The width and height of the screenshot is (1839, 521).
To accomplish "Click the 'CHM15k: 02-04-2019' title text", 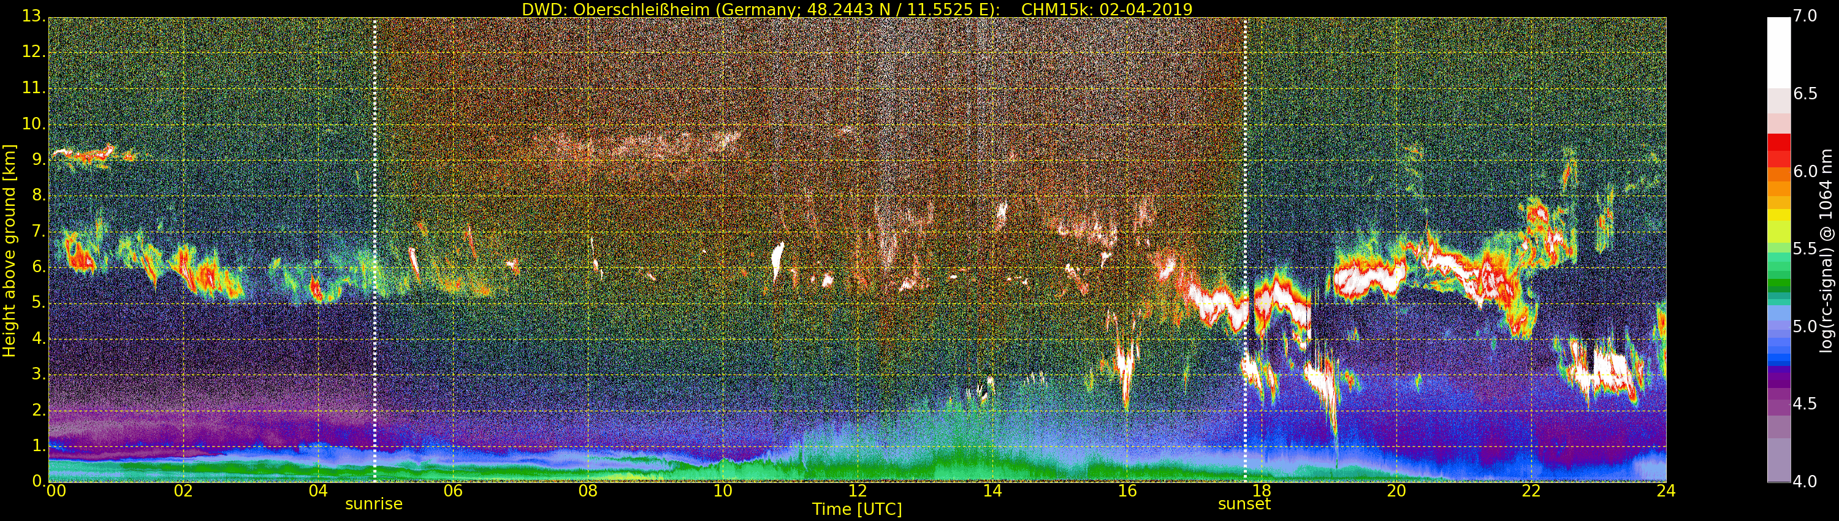I will 1106,9.
